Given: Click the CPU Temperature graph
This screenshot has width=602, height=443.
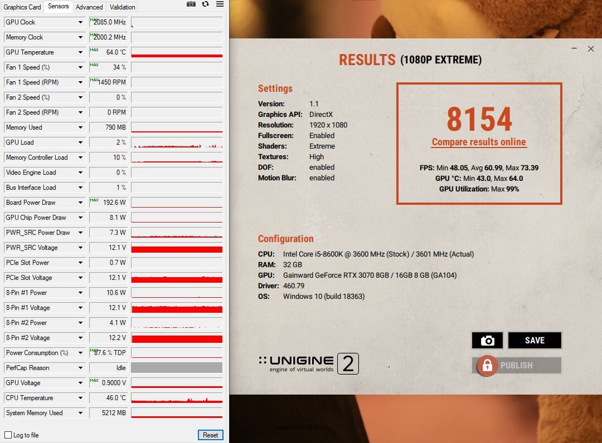Looking at the screenshot, I should coord(177,398).
